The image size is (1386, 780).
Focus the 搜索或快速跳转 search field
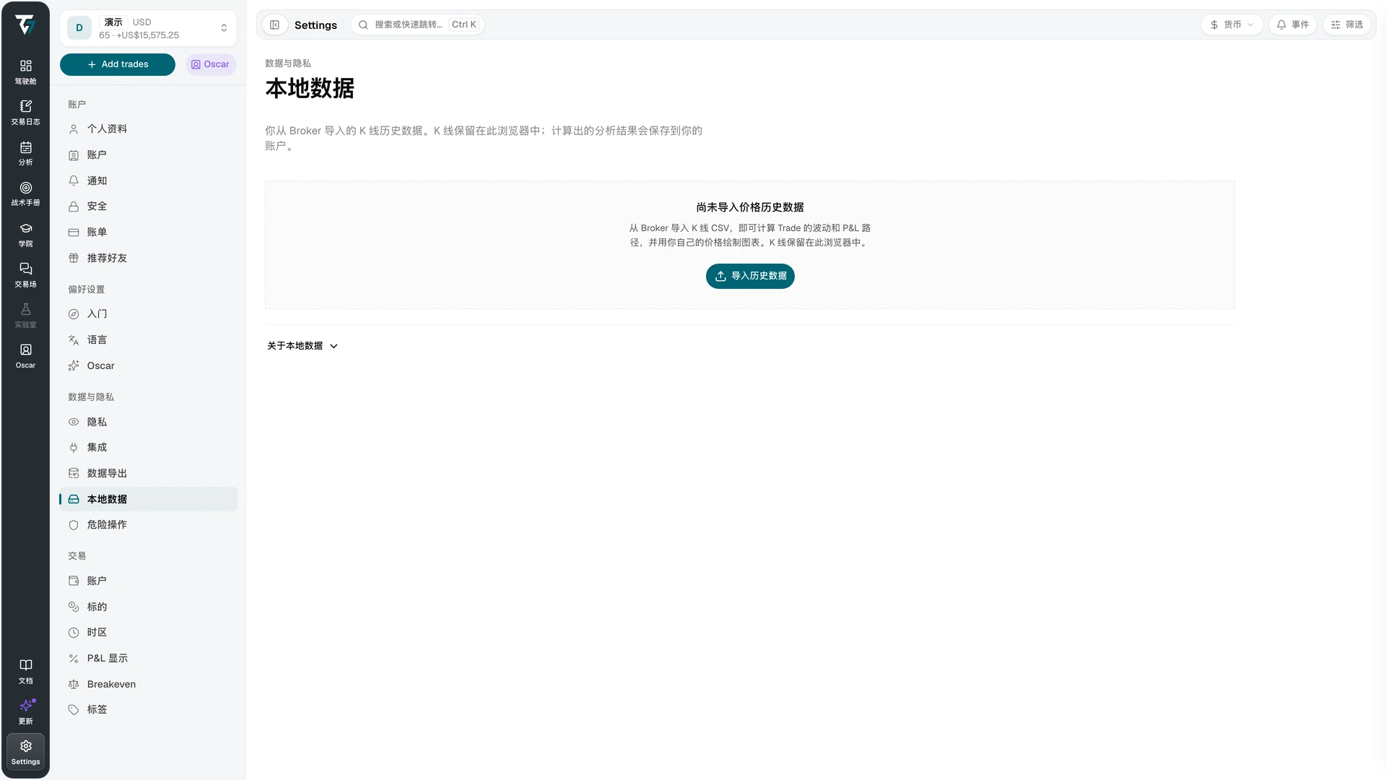tap(417, 25)
